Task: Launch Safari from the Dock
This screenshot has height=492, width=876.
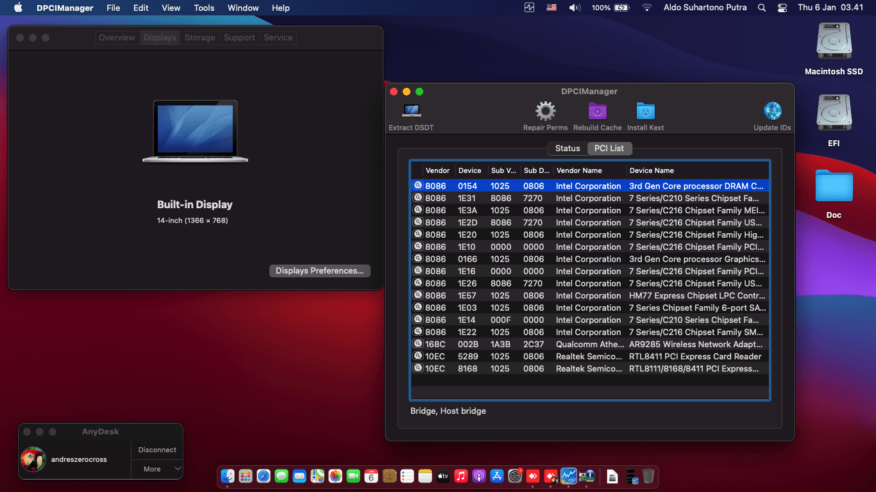Action: click(263, 477)
